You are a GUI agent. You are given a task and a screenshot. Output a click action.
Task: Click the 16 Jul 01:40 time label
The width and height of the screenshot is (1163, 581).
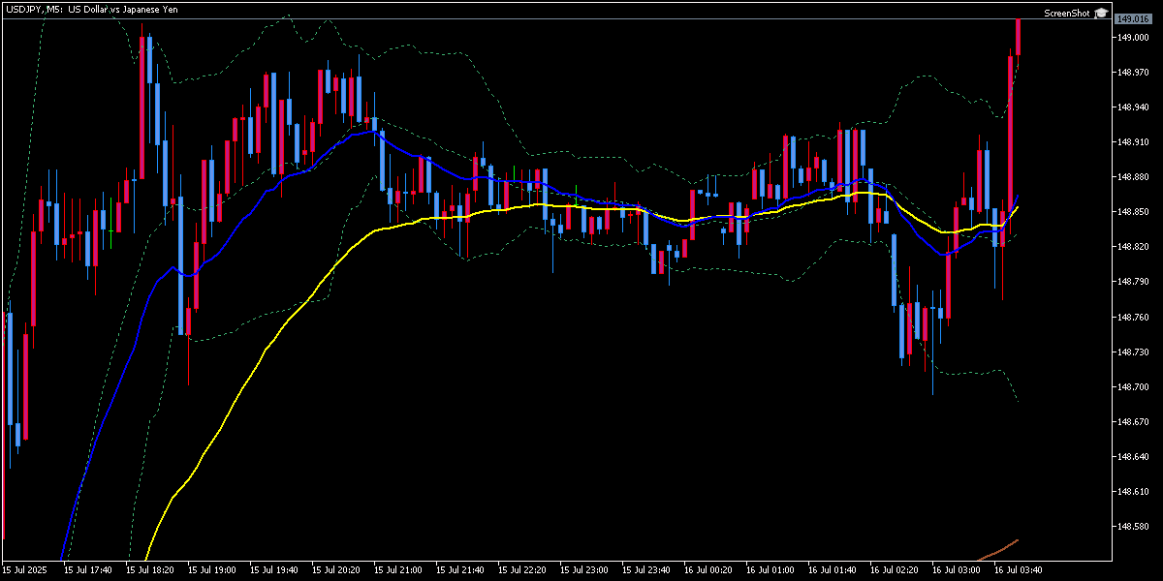point(833,570)
